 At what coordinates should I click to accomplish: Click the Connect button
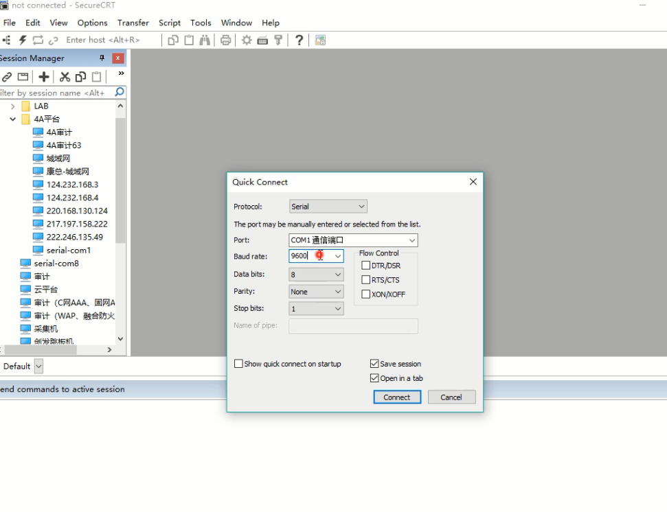pos(397,397)
